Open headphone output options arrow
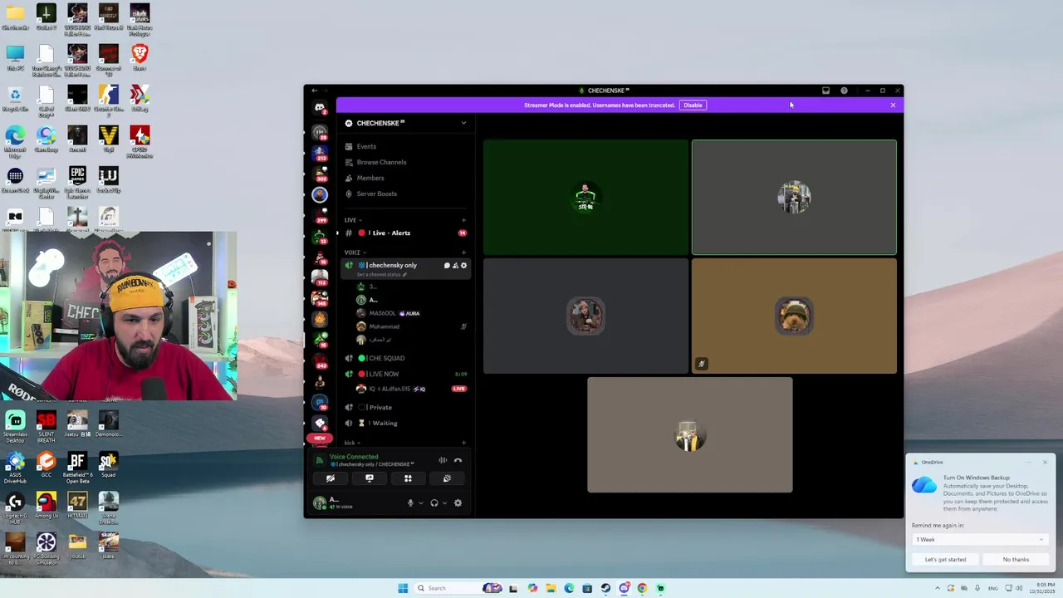1063x598 pixels. coord(444,502)
